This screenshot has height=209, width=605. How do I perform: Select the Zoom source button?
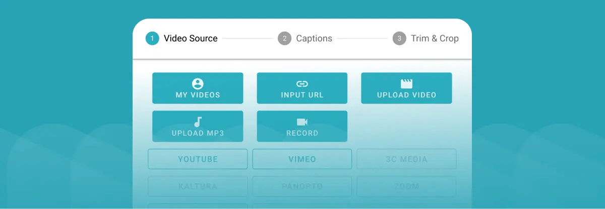[406, 186]
